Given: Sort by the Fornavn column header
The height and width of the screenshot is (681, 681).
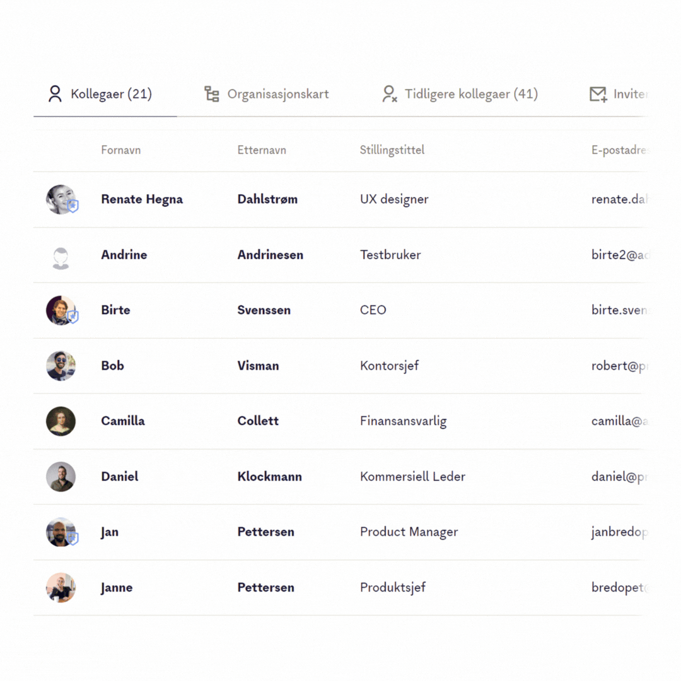Looking at the screenshot, I should 120,150.
